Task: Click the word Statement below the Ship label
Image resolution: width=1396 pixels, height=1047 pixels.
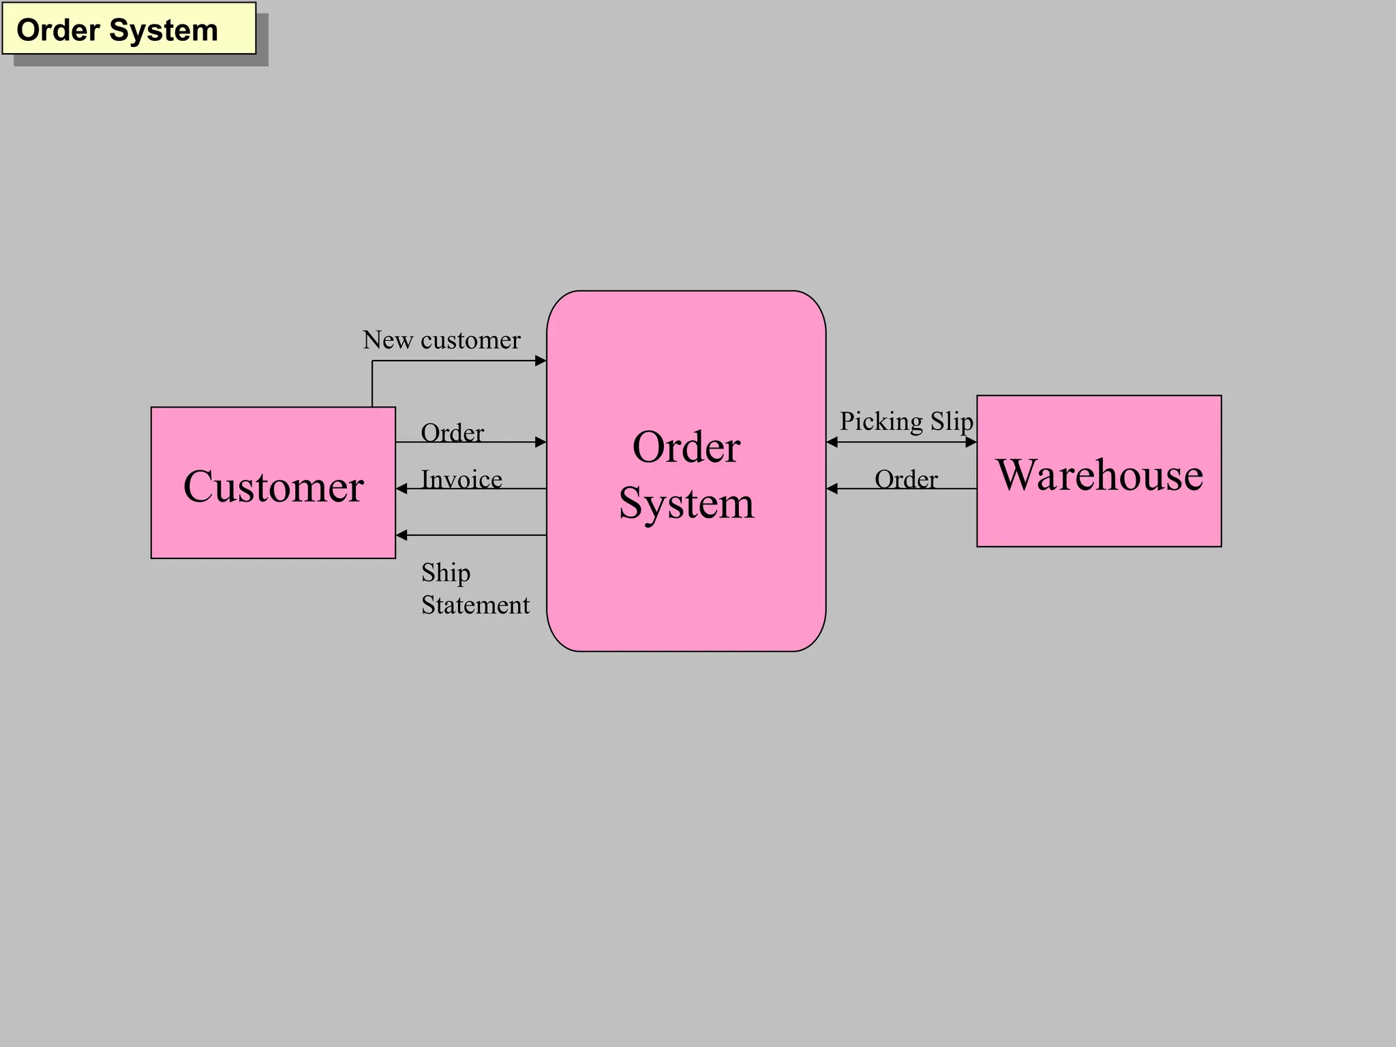Action: pos(475,605)
